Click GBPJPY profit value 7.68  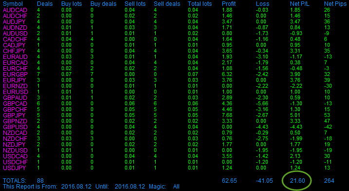[227, 115]
